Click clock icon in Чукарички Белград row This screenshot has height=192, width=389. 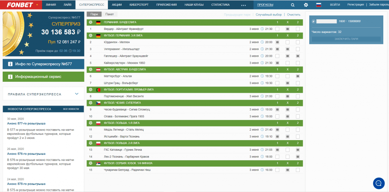pyautogui.click(x=262, y=170)
